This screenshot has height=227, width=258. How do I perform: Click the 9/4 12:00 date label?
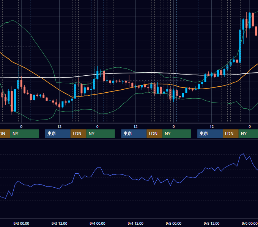pyautogui.click(x=135, y=223)
